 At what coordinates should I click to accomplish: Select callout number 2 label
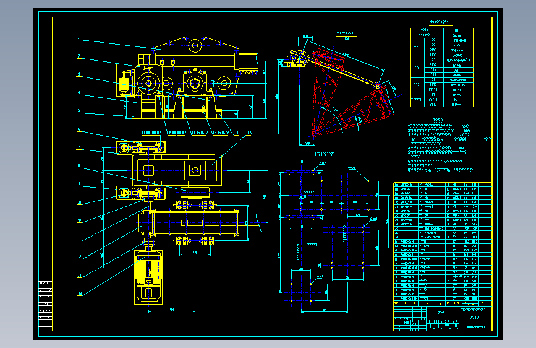79,56
